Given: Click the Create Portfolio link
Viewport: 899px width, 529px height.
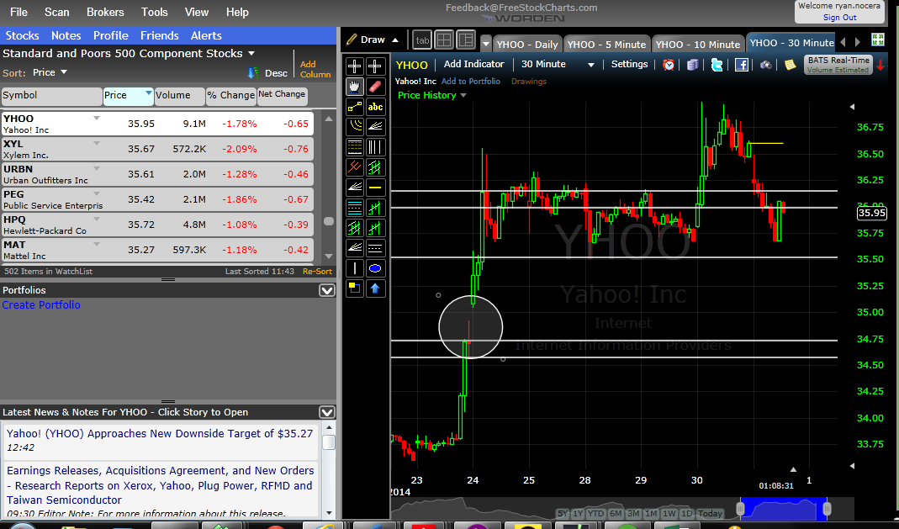Looking at the screenshot, I should click(x=41, y=305).
